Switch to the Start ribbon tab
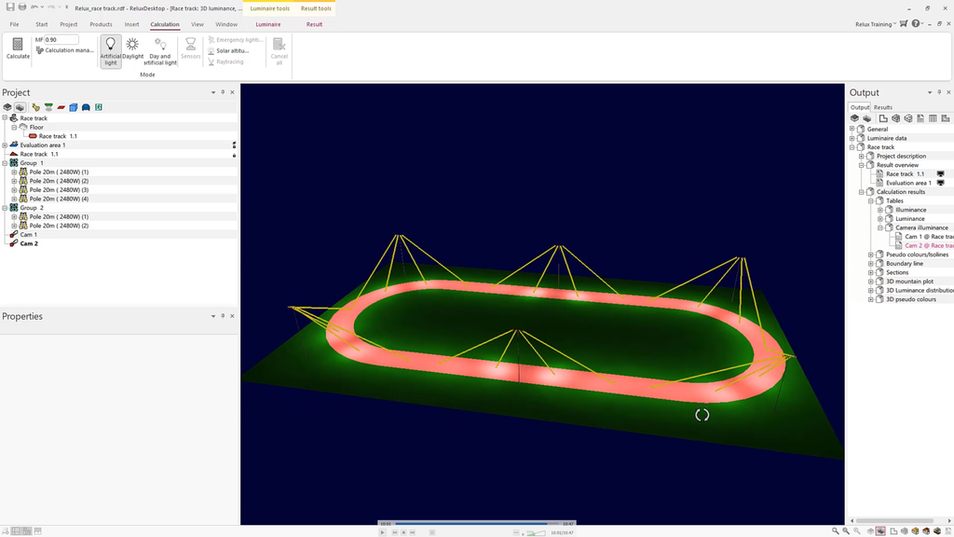The height and width of the screenshot is (537, 954). tap(41, 24)
